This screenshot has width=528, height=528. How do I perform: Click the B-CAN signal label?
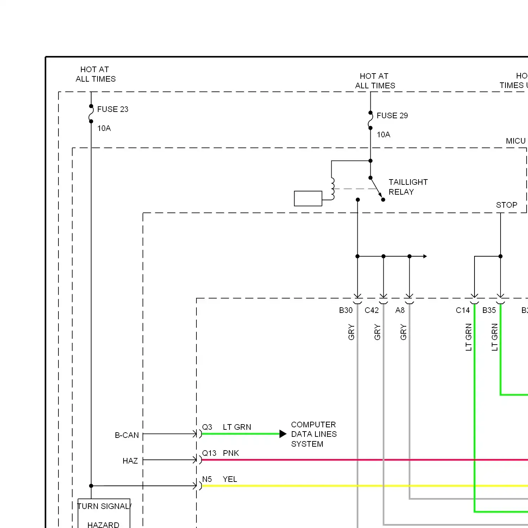pos(127,435)
